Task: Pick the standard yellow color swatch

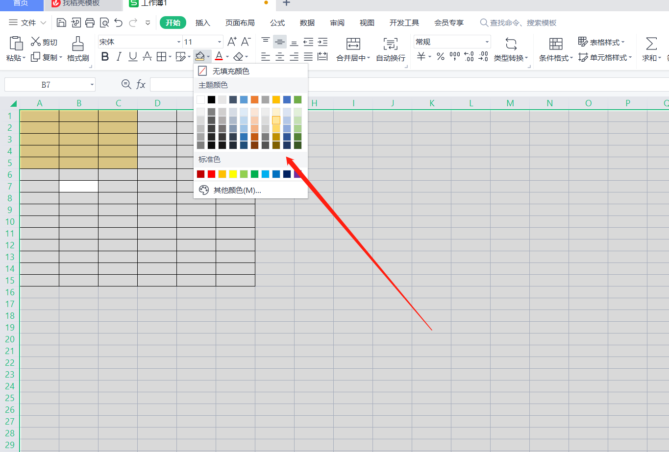Action: coord(233,174)
